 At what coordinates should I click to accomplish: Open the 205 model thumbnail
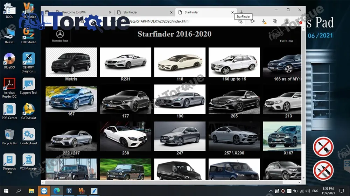click(234, 99)
